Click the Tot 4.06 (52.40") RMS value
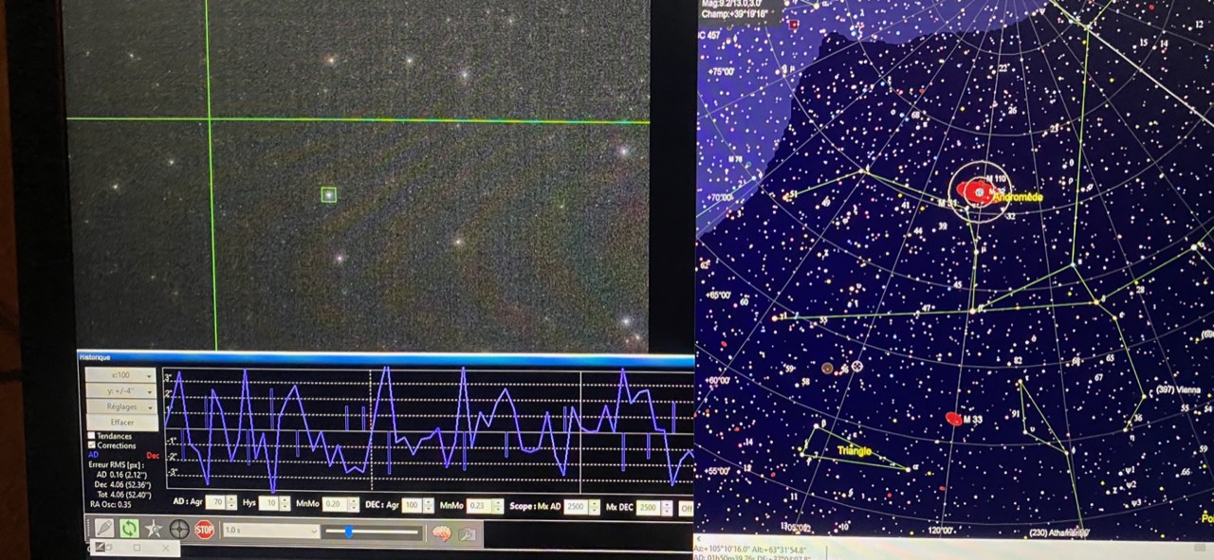 tap(123, 496)
